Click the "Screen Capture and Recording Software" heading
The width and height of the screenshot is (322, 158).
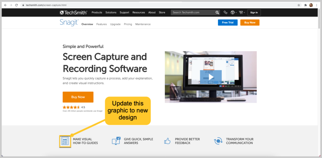tap(105, 63)
